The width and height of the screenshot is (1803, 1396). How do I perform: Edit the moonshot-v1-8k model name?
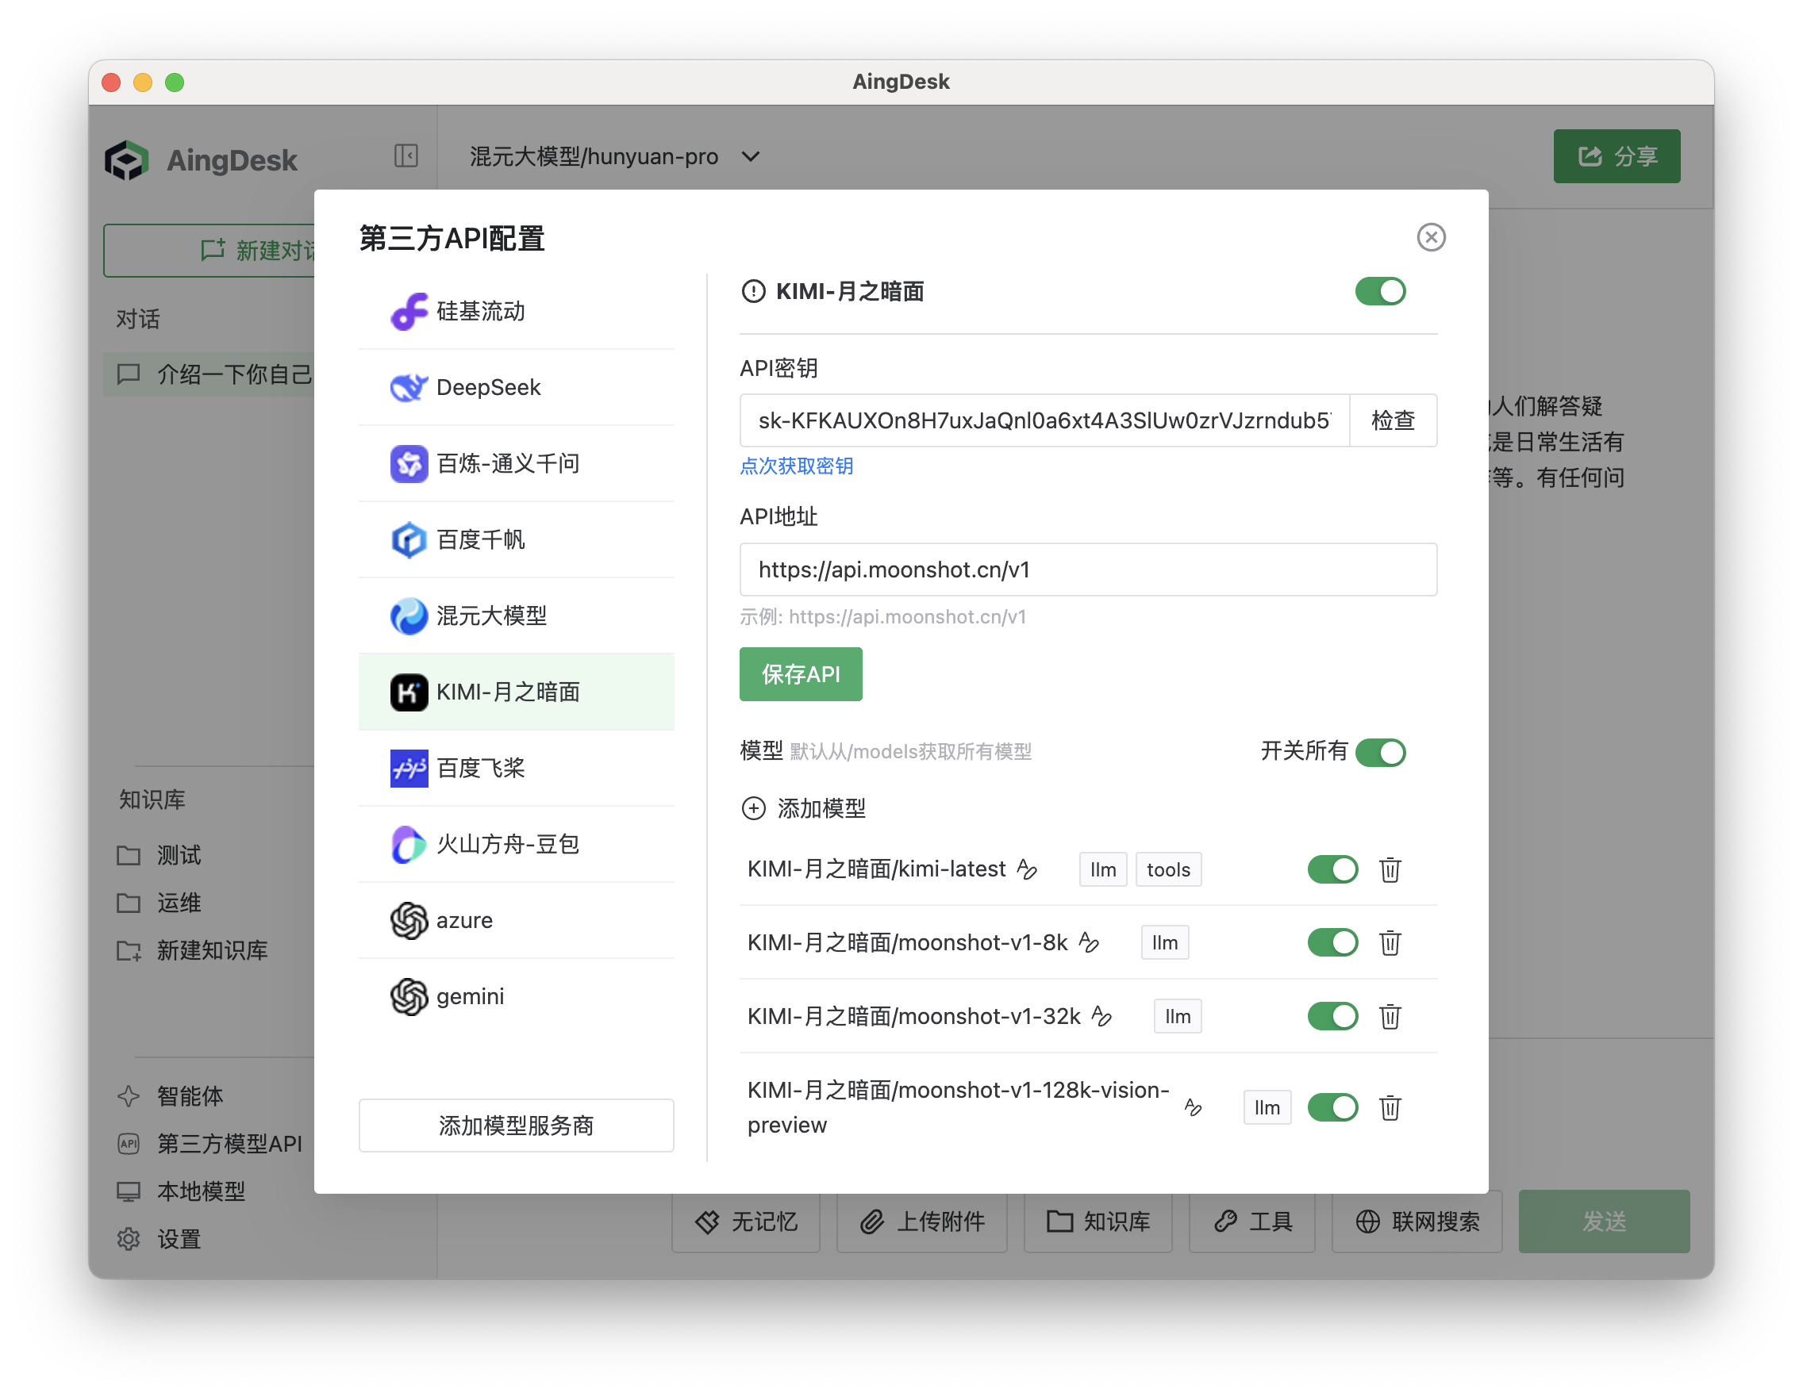1089,942
